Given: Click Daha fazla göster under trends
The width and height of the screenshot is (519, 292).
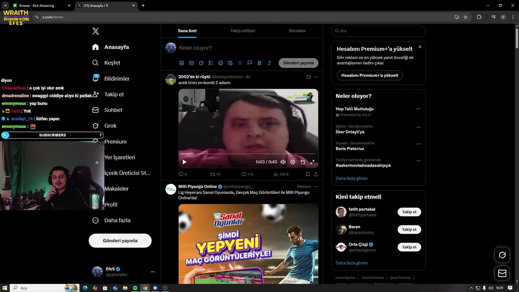Looking at the screenshot, I should [x=352, y=178].
